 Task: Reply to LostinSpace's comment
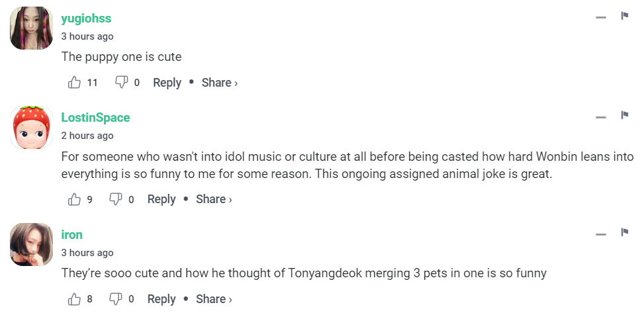[161, 199]
